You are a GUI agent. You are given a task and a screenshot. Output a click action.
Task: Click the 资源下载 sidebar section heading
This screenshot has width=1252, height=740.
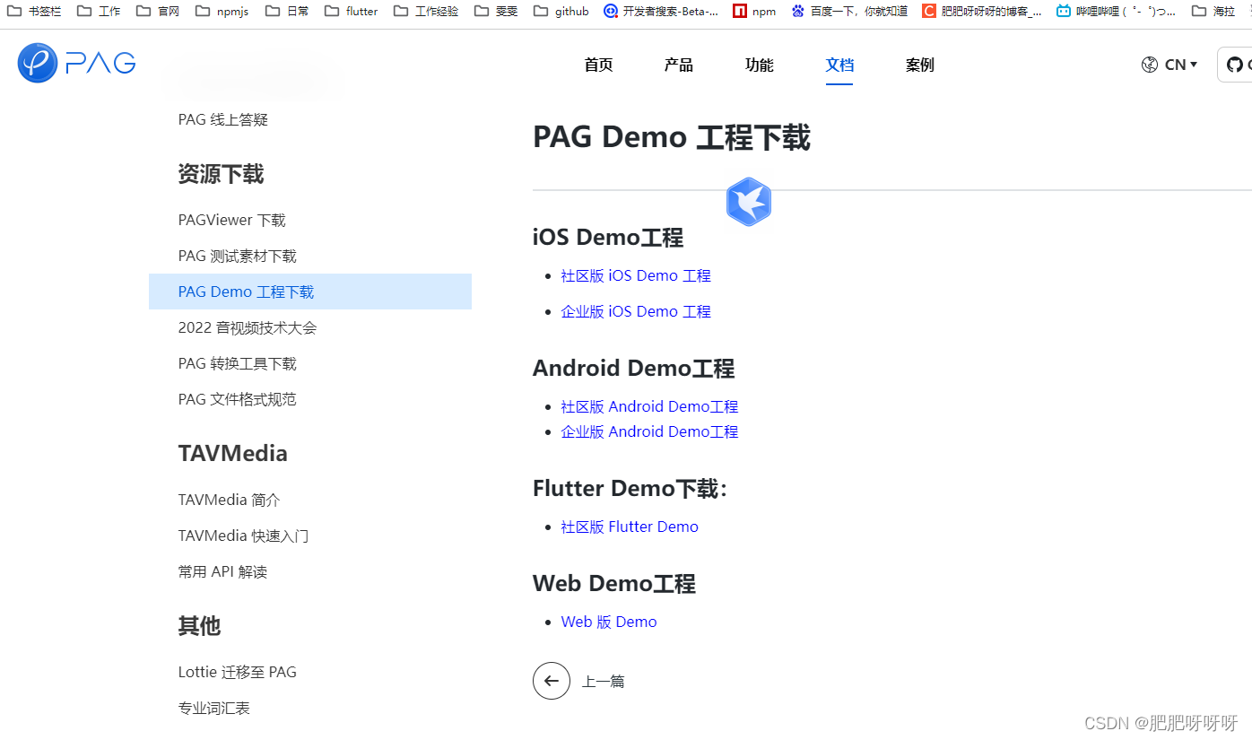point(221,174)
